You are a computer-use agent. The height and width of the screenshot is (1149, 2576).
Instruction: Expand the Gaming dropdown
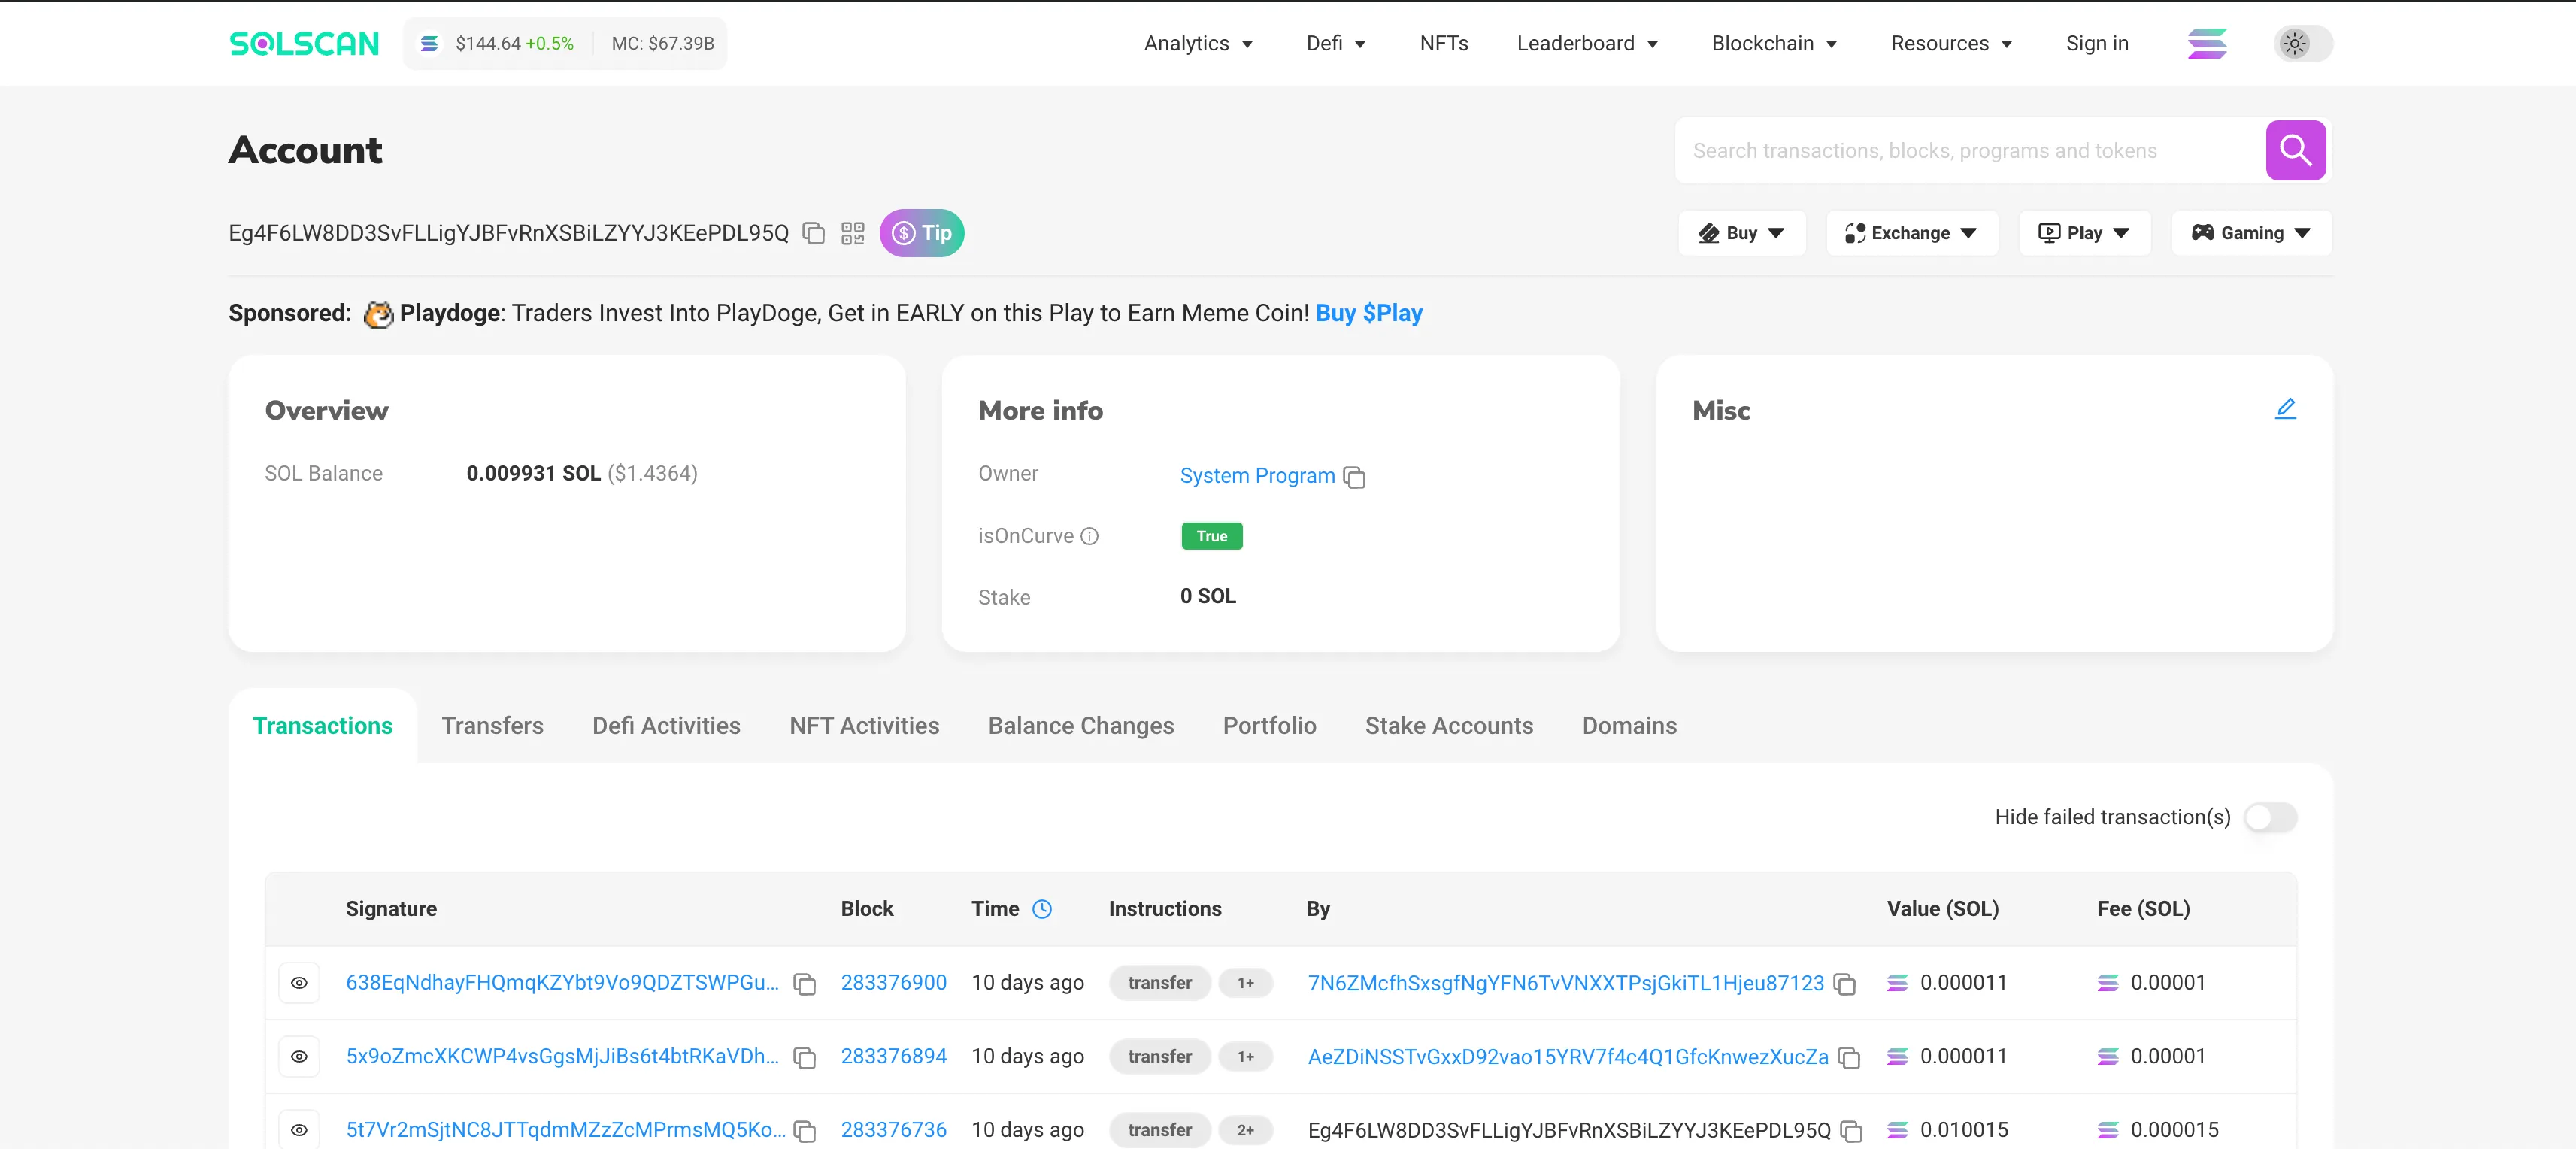pyautogui.click(x=2251, y=233)
